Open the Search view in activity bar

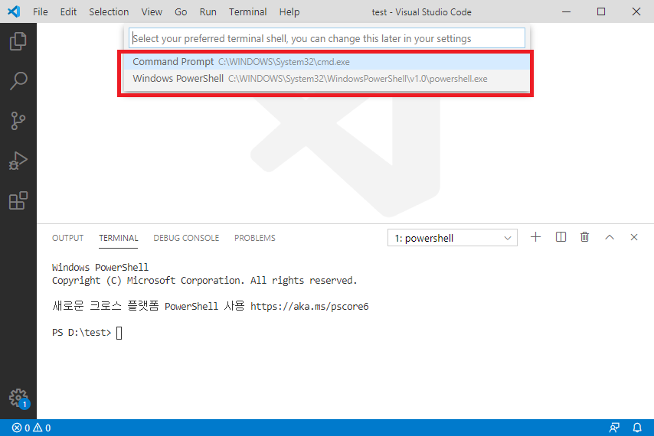[x=18, y=81]
